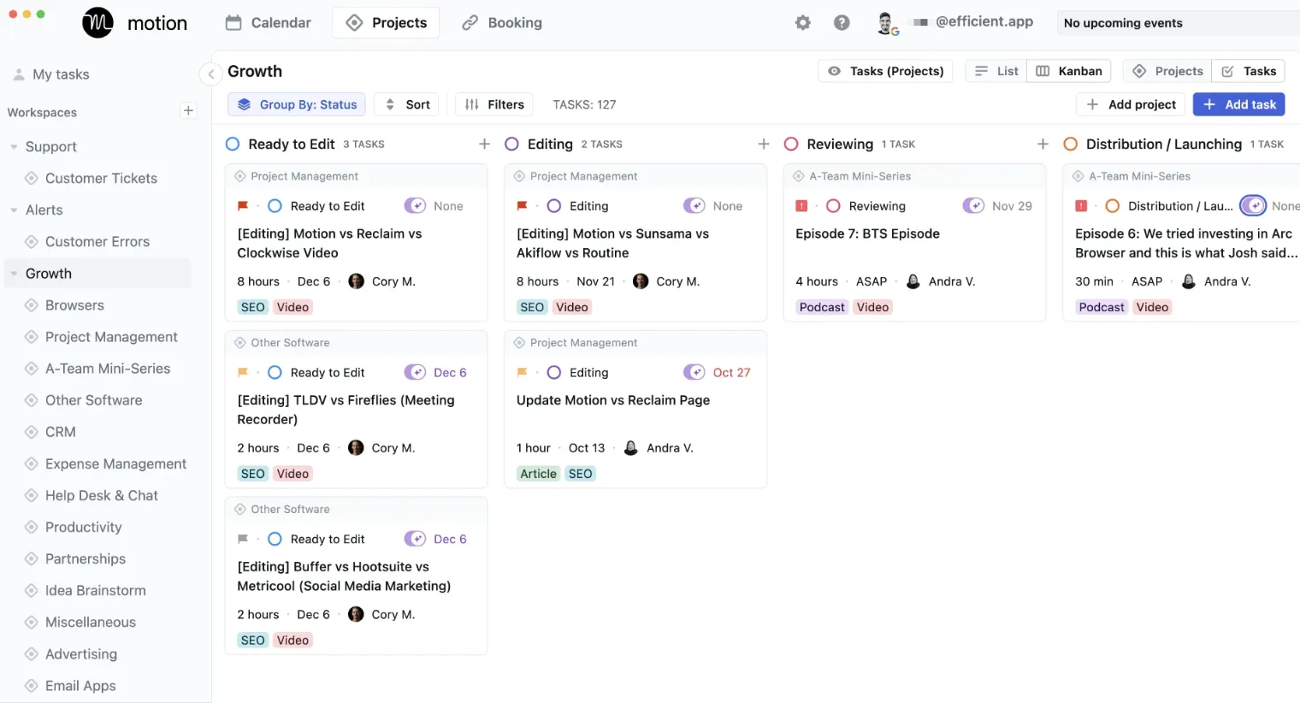Add task to Editing column
1300x703 pixels.
pos(764,144)
